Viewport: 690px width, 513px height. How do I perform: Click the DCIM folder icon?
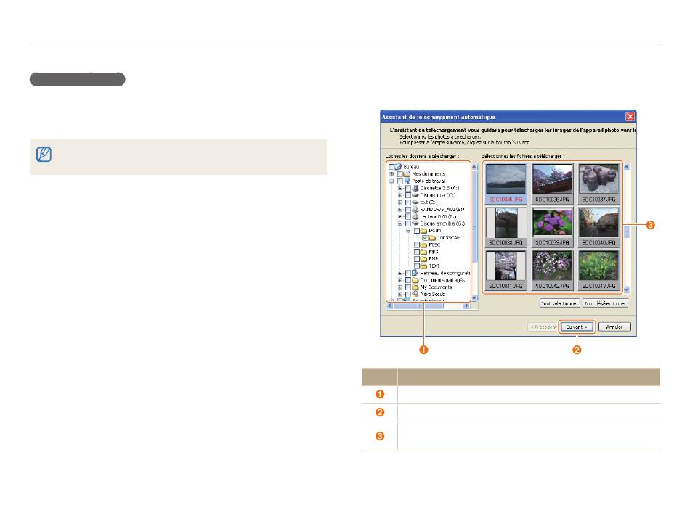[423, 230]
